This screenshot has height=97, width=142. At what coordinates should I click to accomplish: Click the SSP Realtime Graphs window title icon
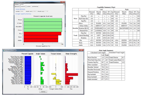pos(4,50)
